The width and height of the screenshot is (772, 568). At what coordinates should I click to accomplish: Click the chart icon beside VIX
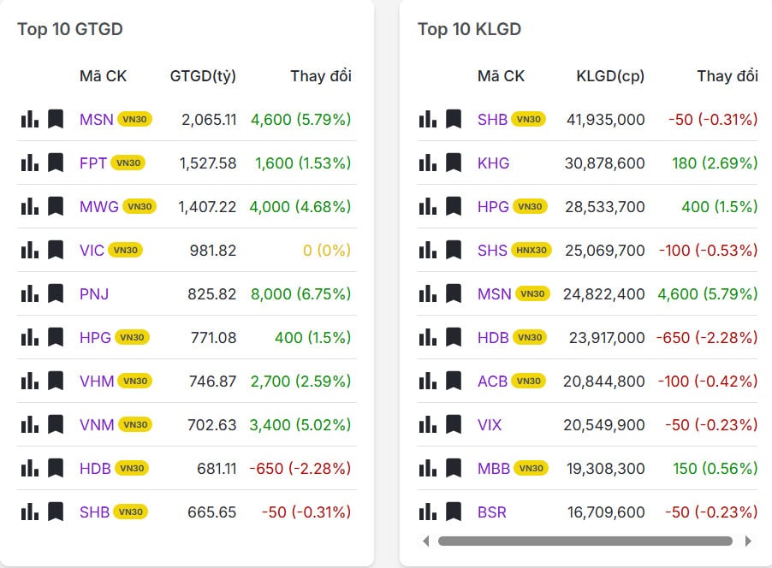pyautogui.click(x=427, y=424)
